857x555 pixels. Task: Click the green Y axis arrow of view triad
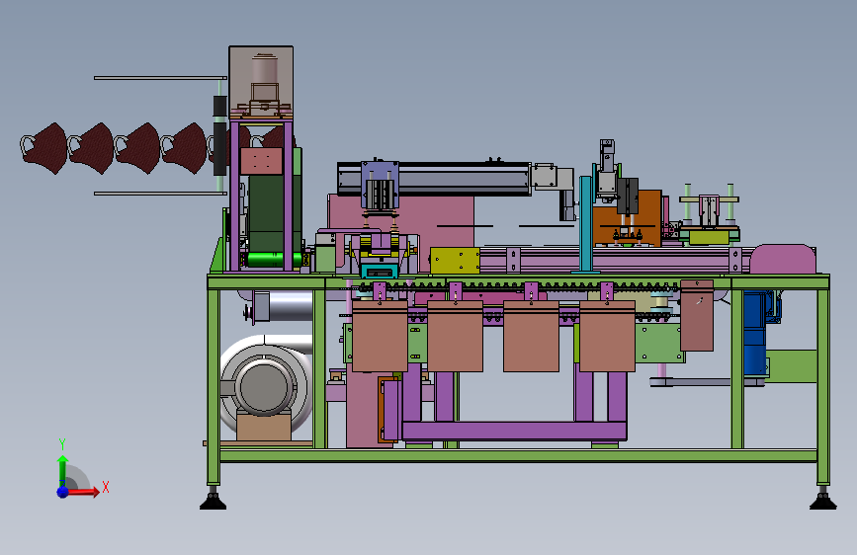63,469
